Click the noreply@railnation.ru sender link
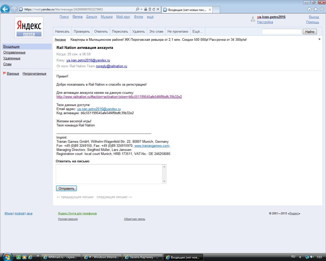This screenshot has width=326, height=261. (x=112, y=66)
